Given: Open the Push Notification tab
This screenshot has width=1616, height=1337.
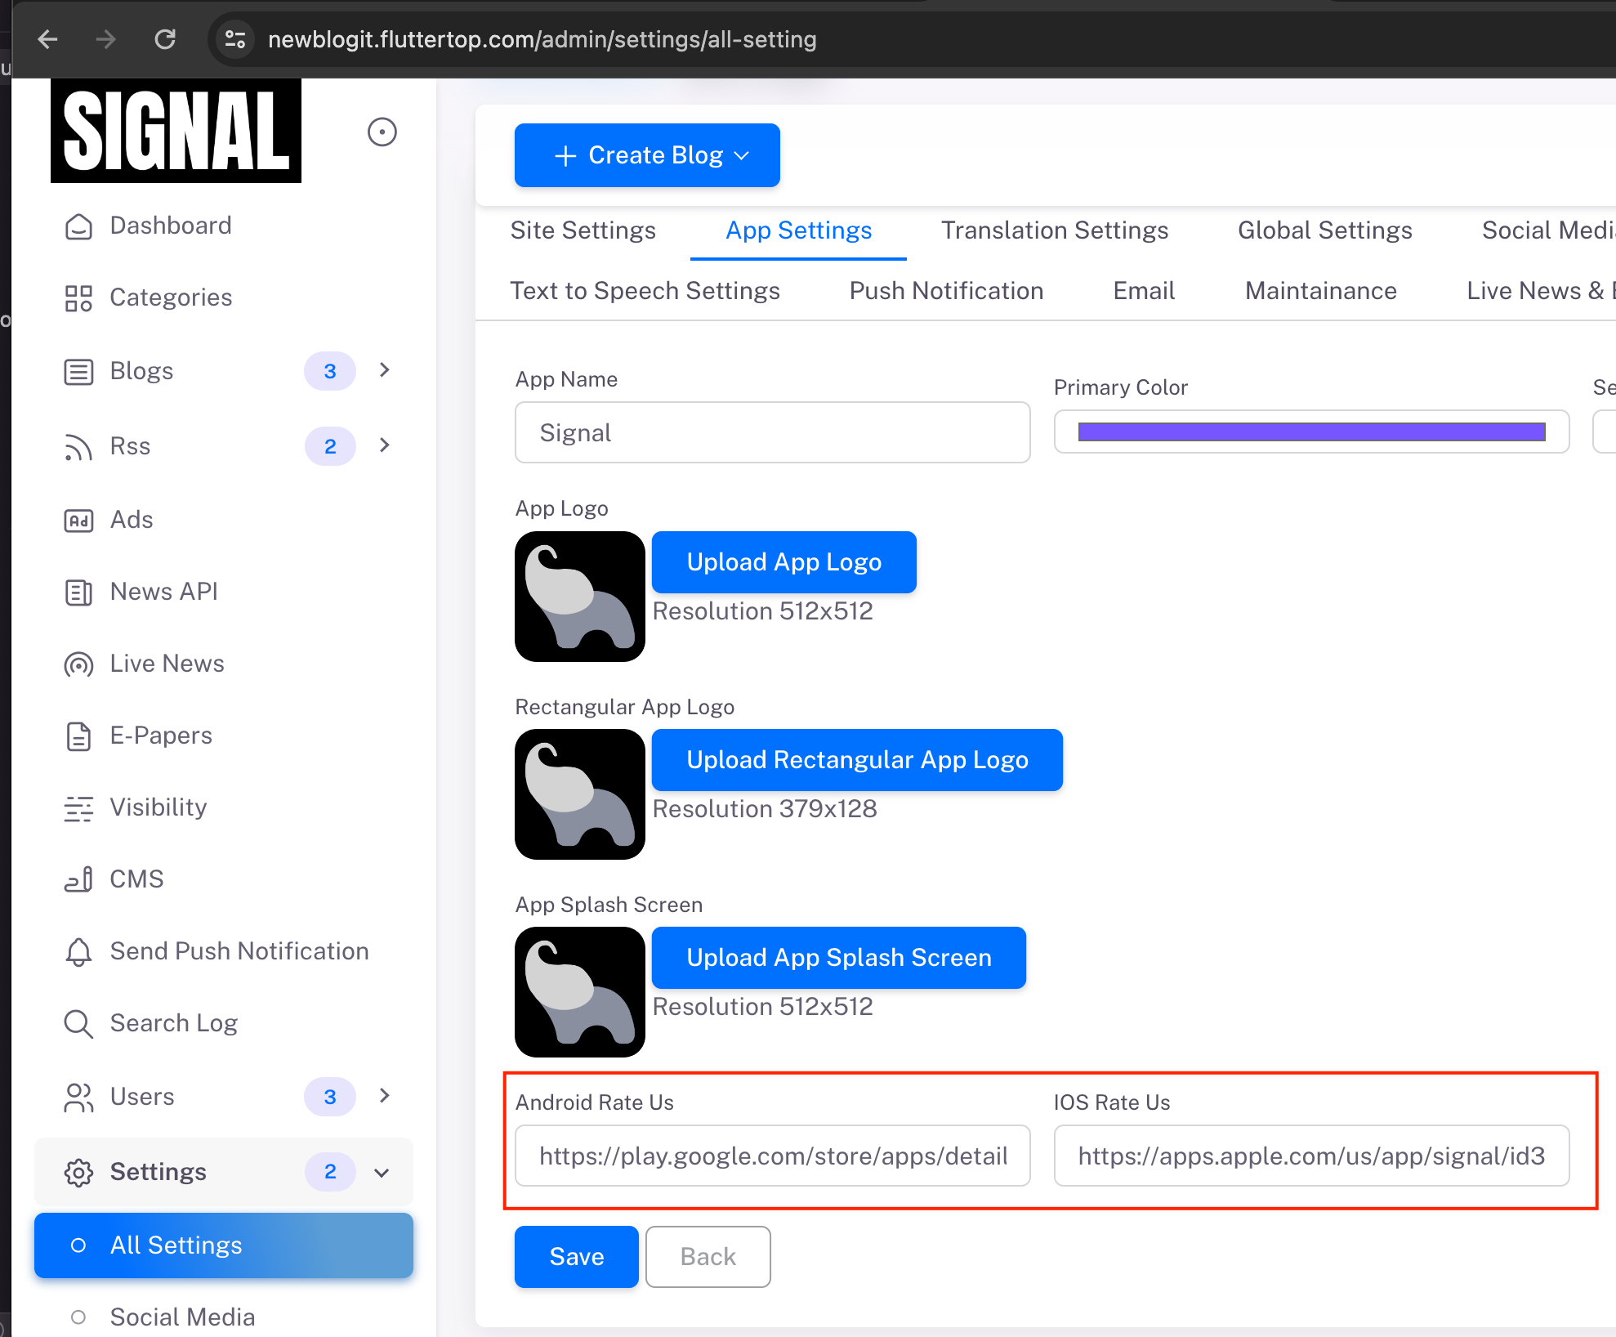Looking at the screenshot, I should click(946, 291).
